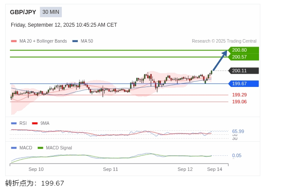The height and width of the screenshot is (195, 291).
Task: Click the blue upward trend arrow
Action: 220,60
